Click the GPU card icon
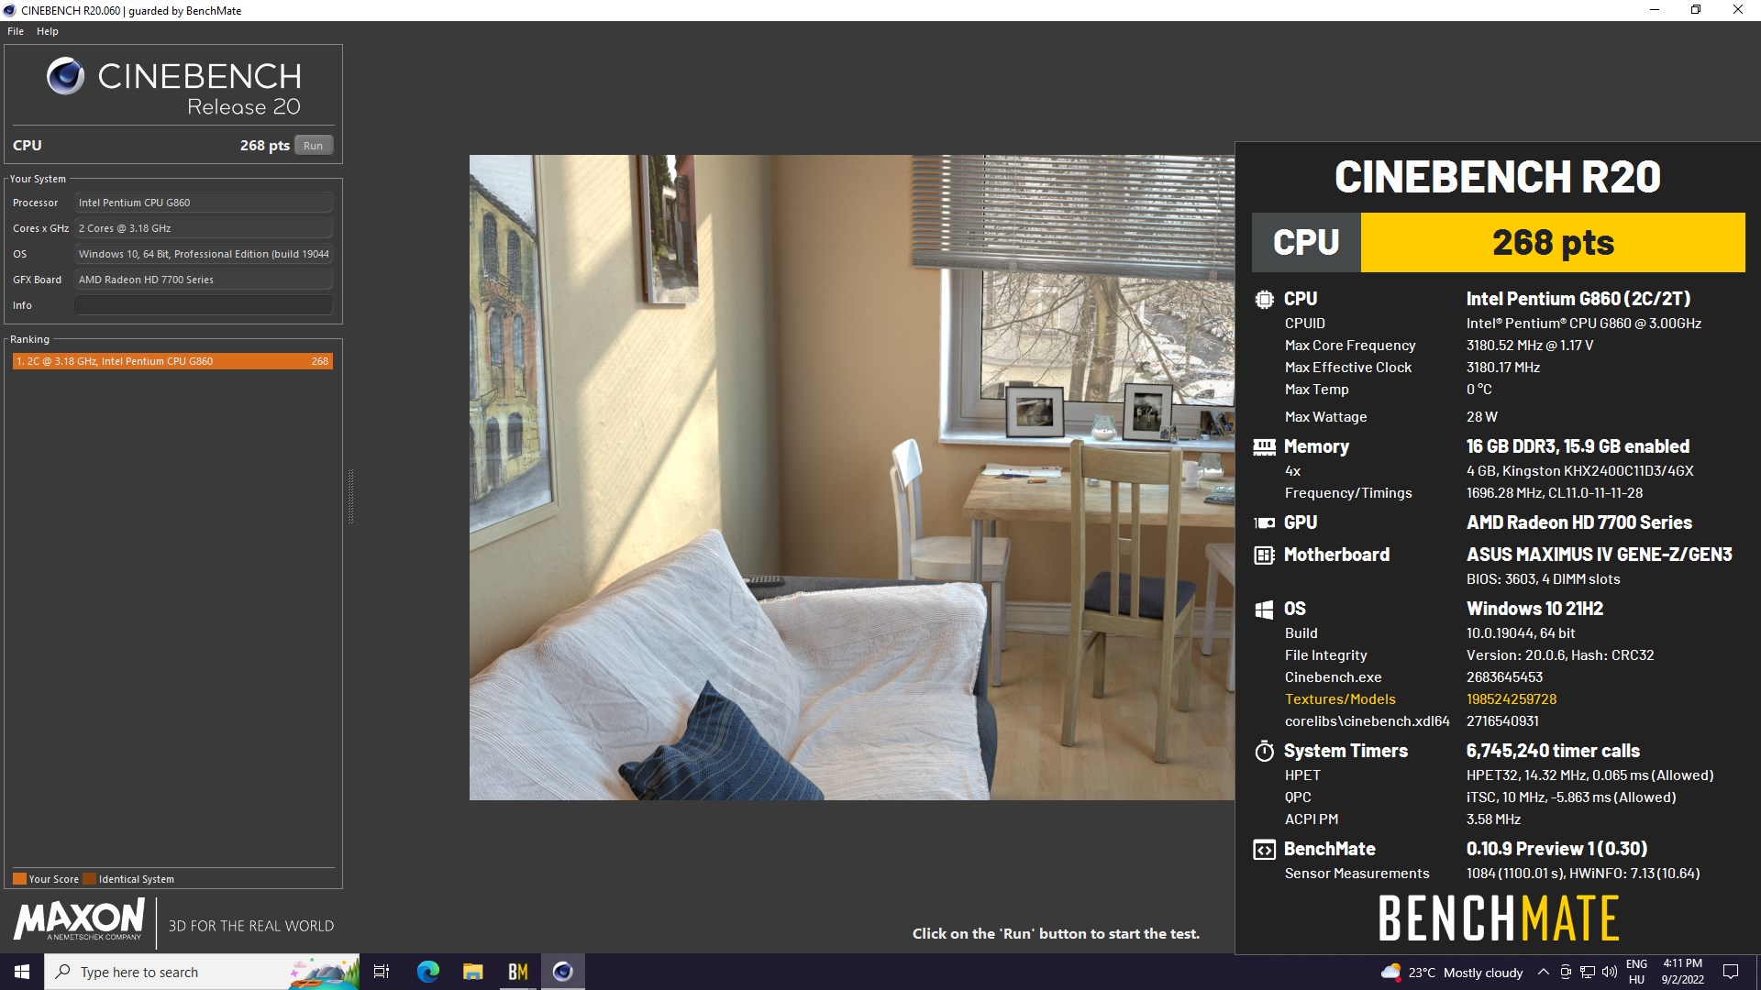The width and height of the screenshot is (1761, 990). pos(1264,522)
